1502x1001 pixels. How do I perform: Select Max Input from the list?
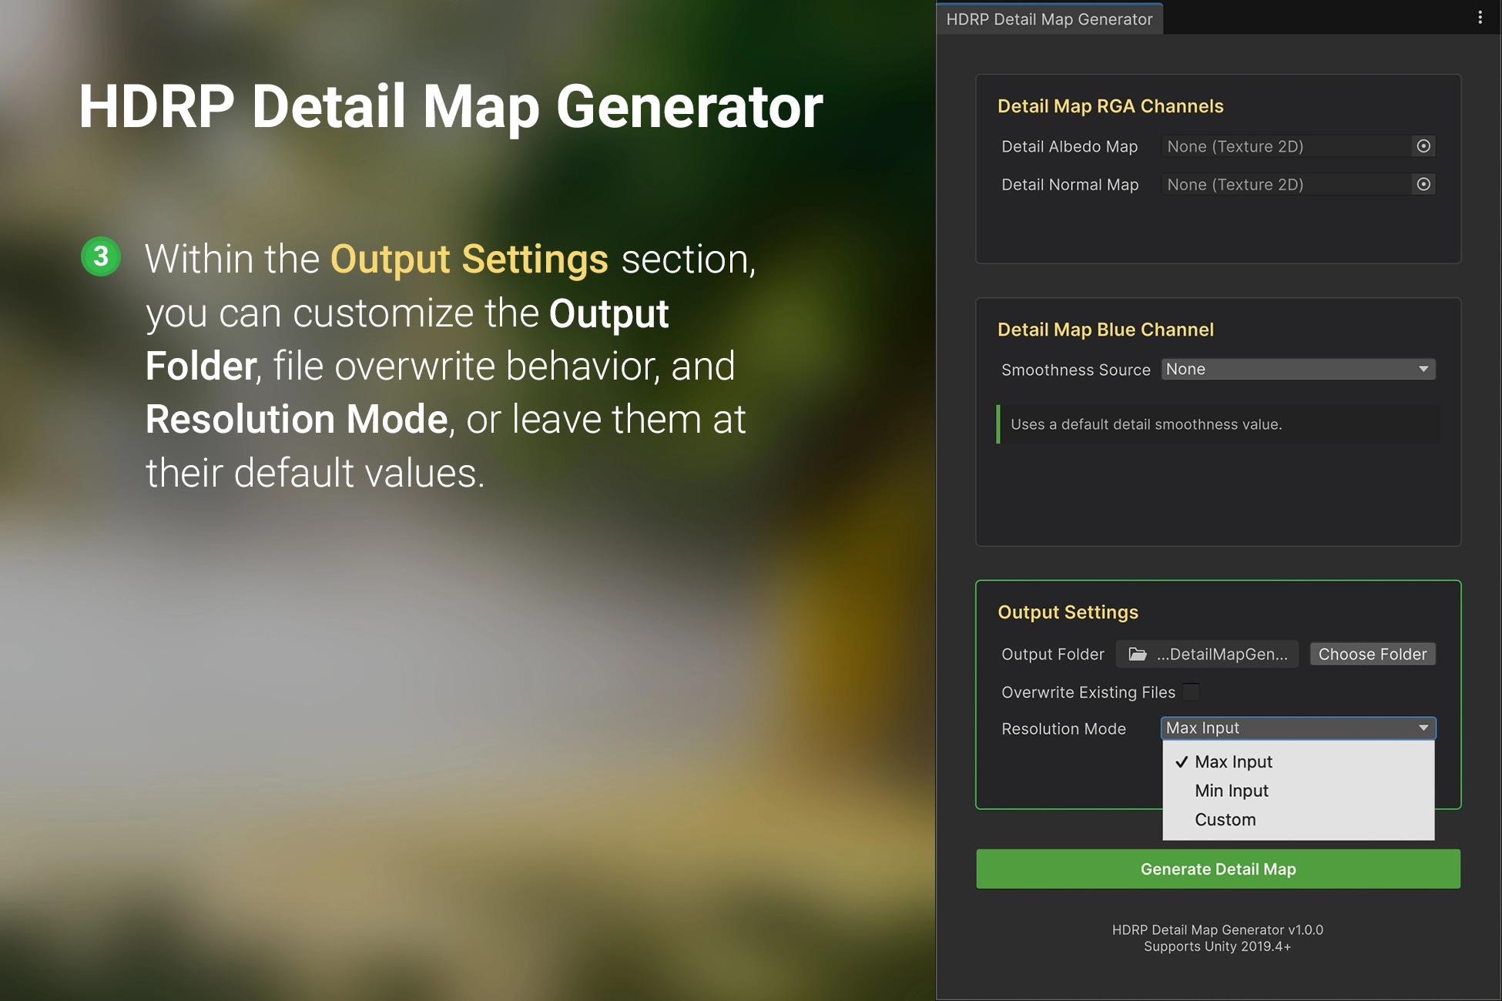coord(1233,762)
